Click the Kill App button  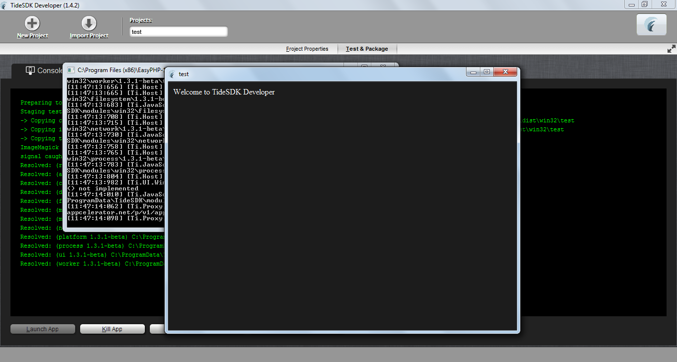(x=112, y=329)
